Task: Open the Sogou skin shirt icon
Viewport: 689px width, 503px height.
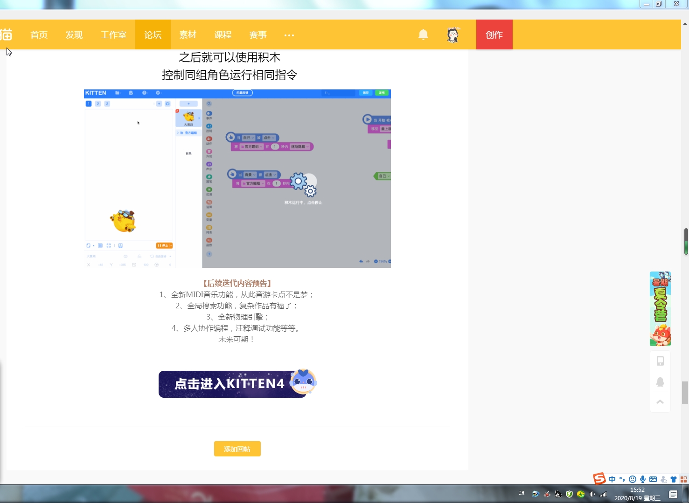Action: (674, 479)
